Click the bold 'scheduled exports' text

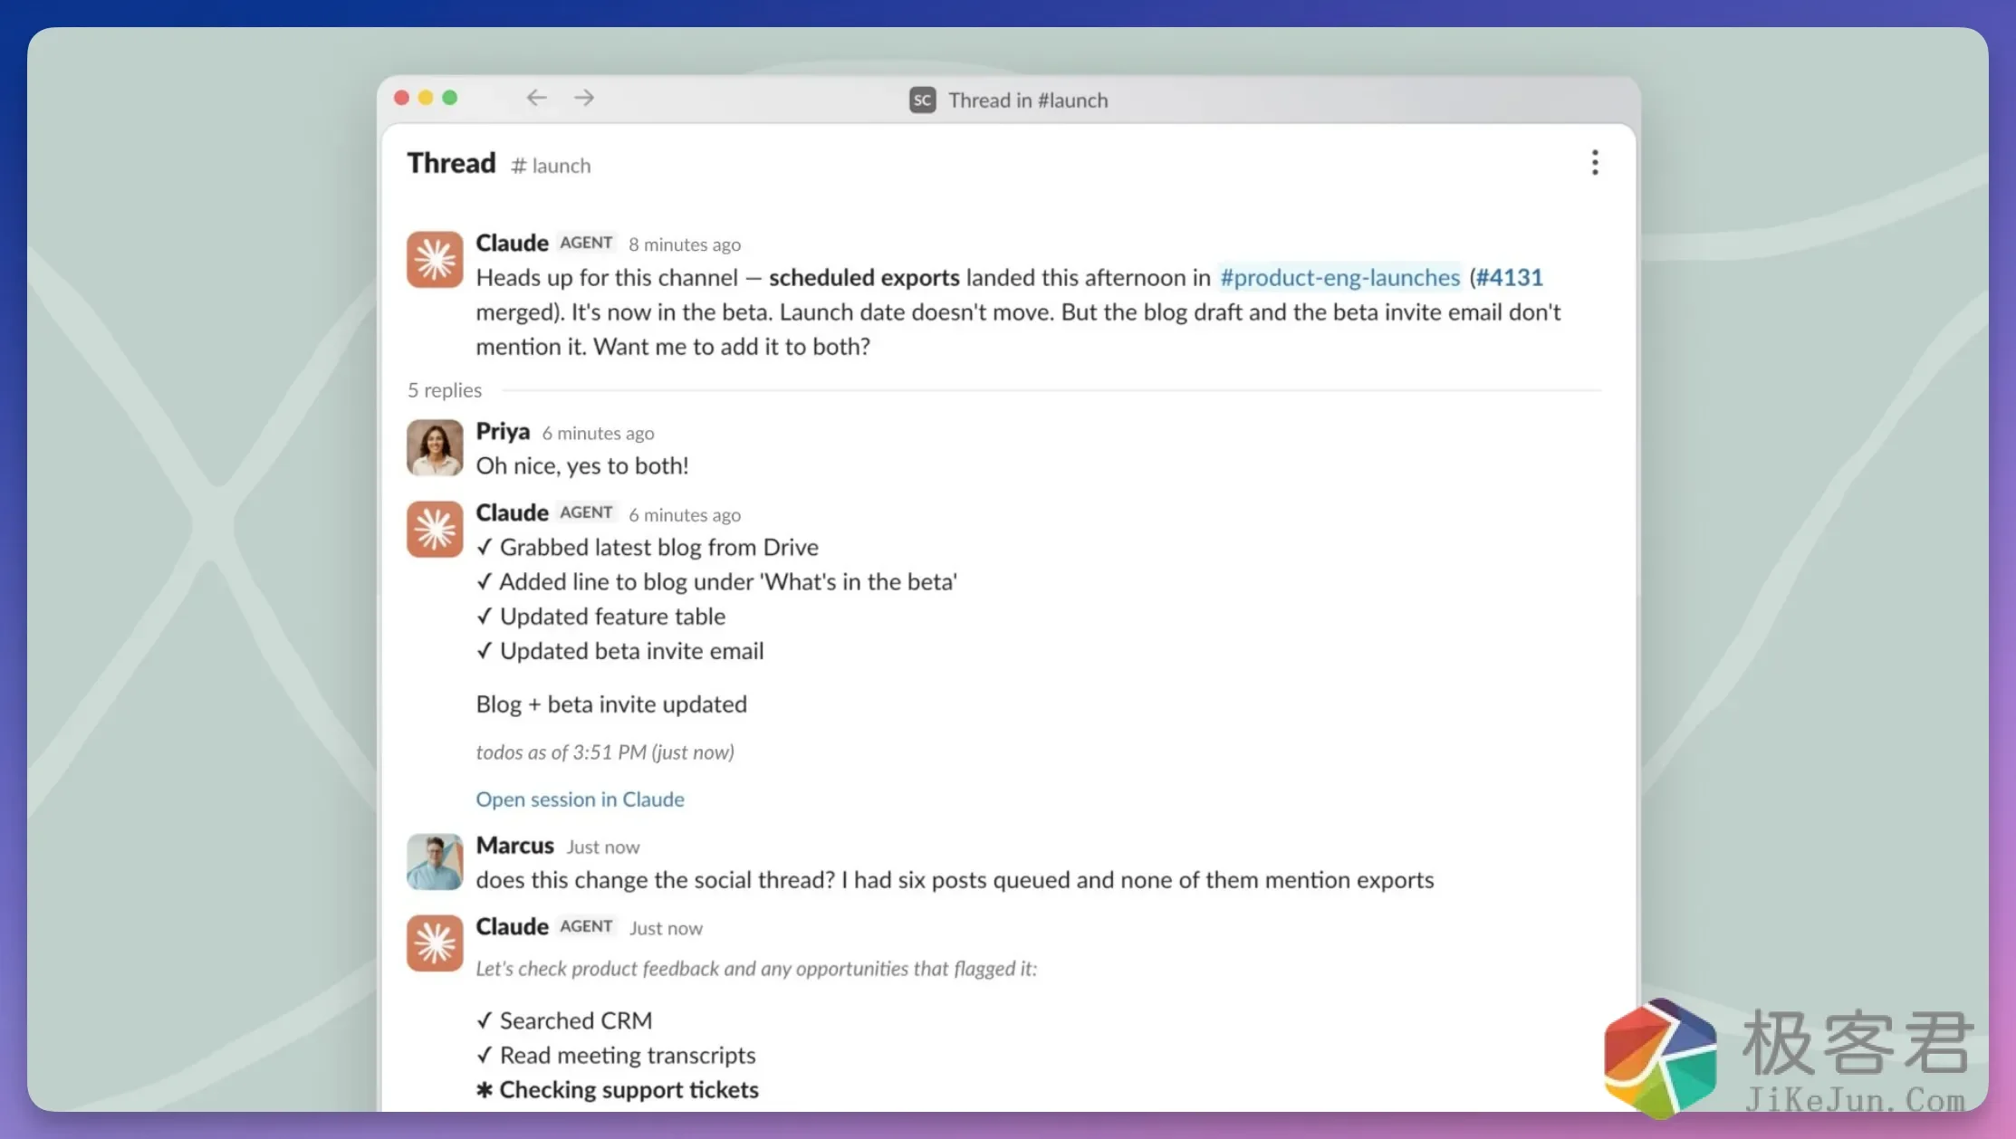864,277
